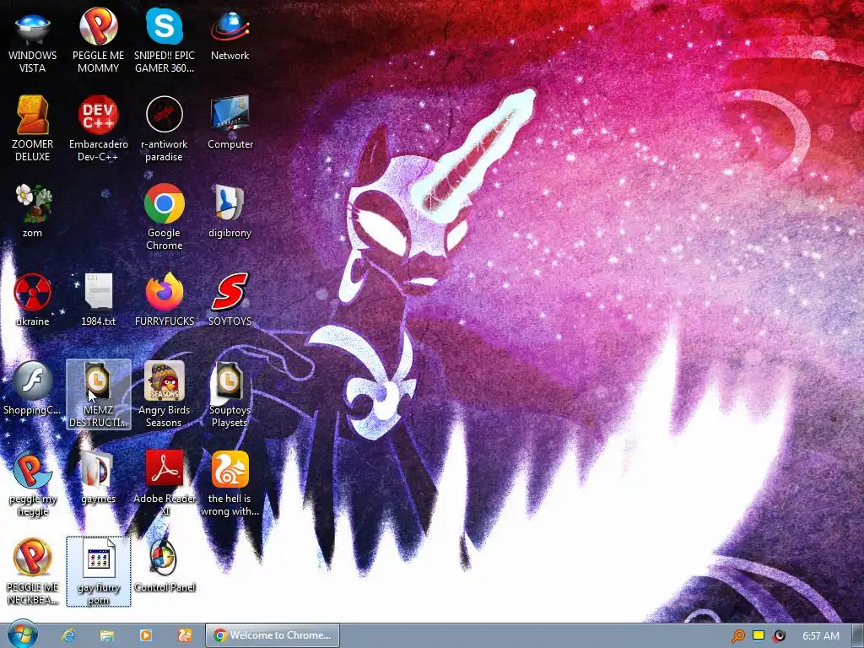Click the round speaker tray icon
Screen dimensions: 864x648
click(779, 636)
